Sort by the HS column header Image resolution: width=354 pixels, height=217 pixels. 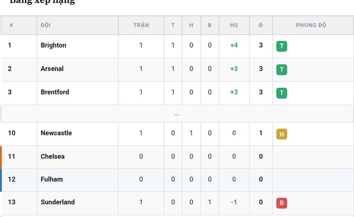234,25
